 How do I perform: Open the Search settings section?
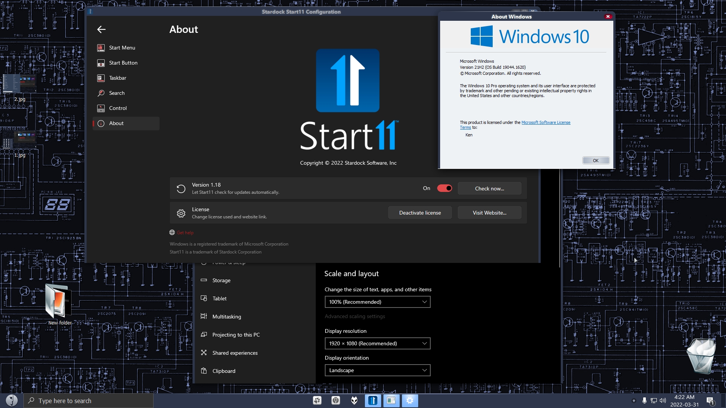click(126, 93)
